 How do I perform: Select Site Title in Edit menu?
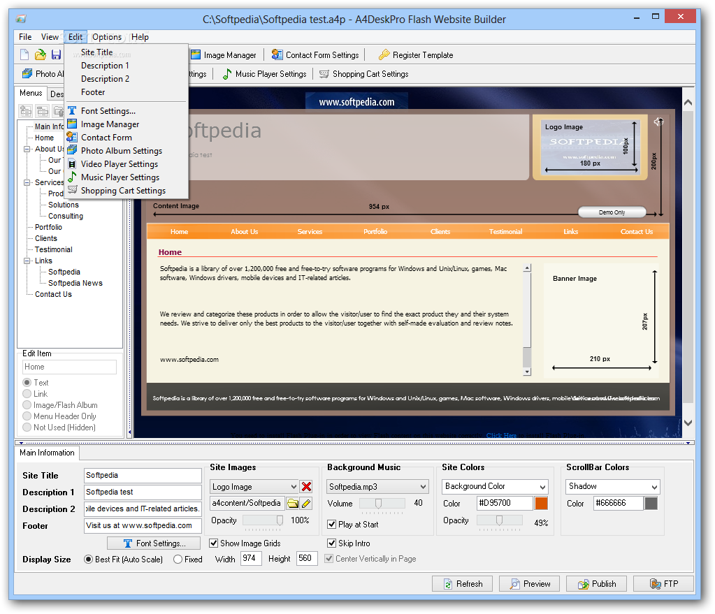[127, 52]
